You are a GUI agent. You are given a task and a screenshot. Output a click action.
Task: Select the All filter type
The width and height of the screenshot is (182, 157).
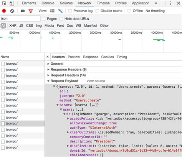(x=3, y=26)
